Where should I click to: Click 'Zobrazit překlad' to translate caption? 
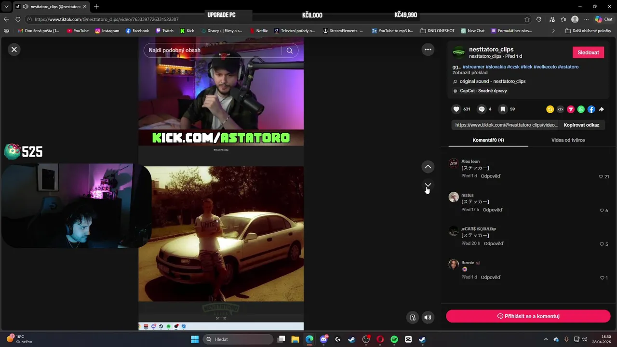click(x=470, y=73)
